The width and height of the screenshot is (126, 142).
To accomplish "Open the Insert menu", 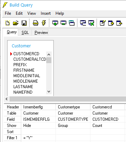I will [46, 13].
